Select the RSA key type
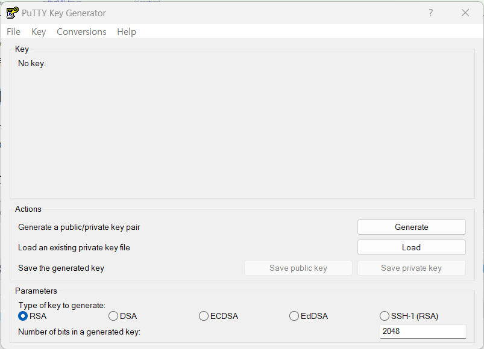Screen dimensions: 484x349 33,316
